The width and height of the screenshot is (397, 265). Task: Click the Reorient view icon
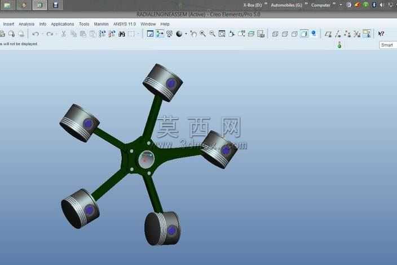click(x=232, y=34)
